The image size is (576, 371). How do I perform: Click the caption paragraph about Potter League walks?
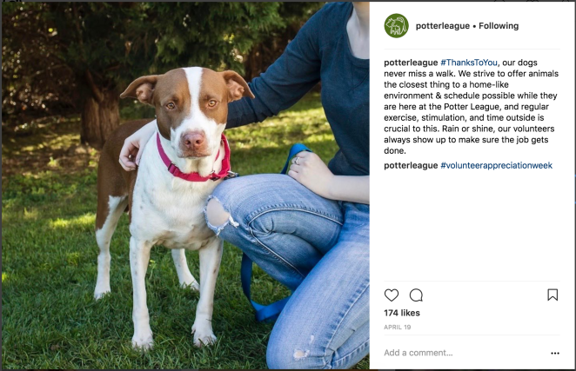[471, 106]
